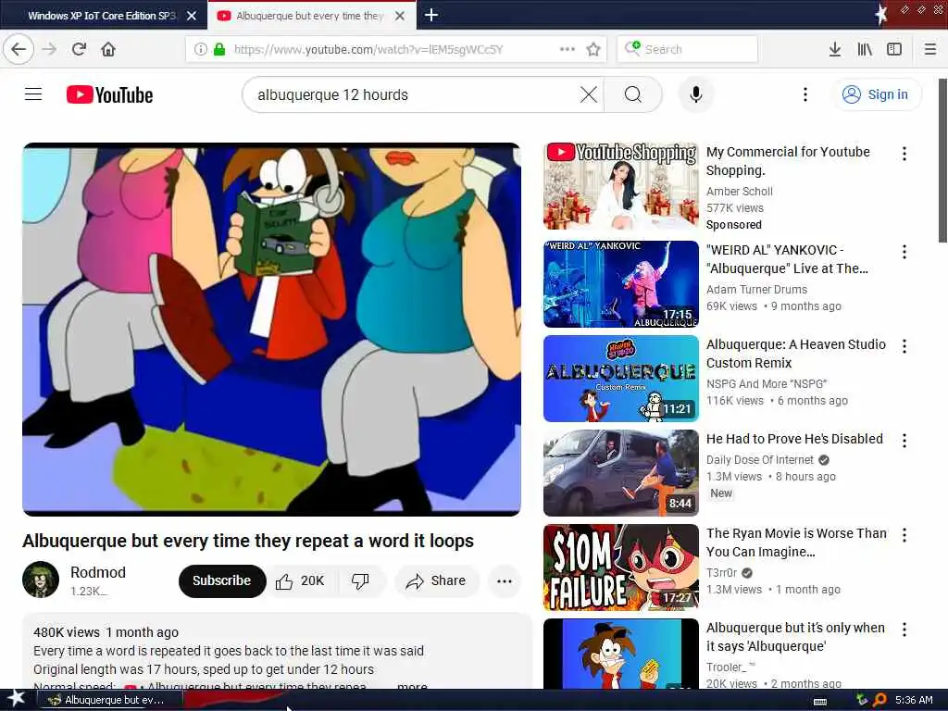Open page actions three-dot menu in address bar
This screenshot has height=711, width=948.
tap(568, 49)
